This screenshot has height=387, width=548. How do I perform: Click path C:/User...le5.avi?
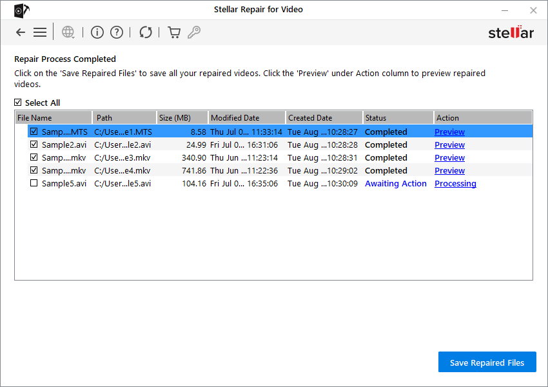(x=122, y=184)
